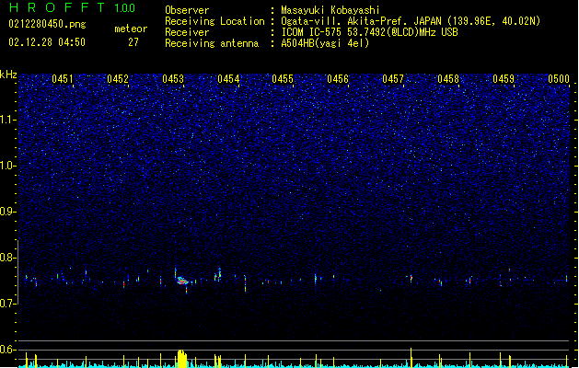This screenshot has width=579, height=368.
Task: Click the 0.6 kHz axis label
Action: (x=8, y=350)
